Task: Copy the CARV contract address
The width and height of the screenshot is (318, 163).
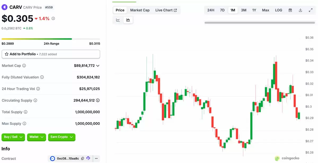Action: click(82, 159)
